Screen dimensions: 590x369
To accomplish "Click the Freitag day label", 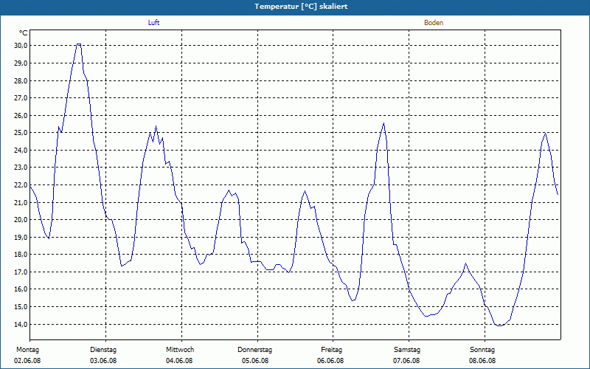I will (x=331, y=350).
